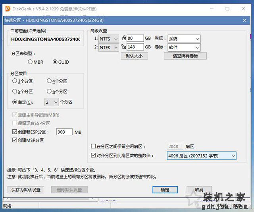This screenshot has width=254, height=212.
Task: Open the 4096 扇区 alignment dropdown
Action: coord(202,156)
